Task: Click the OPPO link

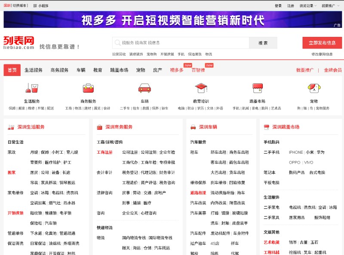Action: pyautogui.click(x=295, y=163)
